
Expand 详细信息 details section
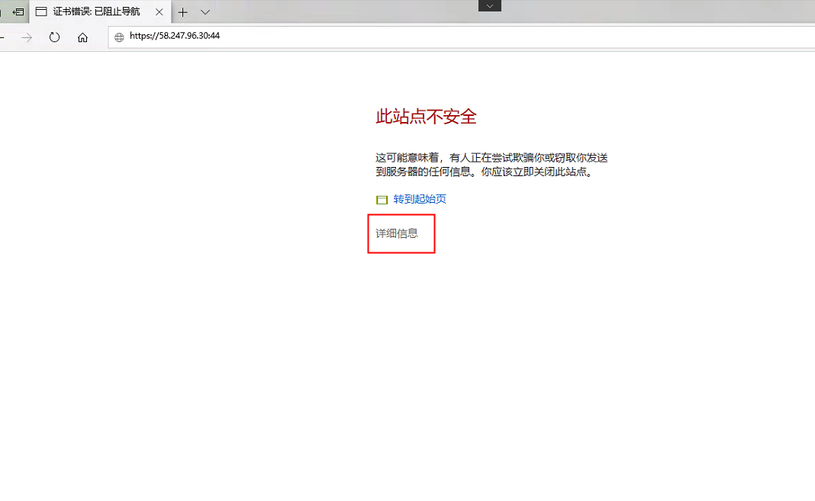click(x=397, y=233)
